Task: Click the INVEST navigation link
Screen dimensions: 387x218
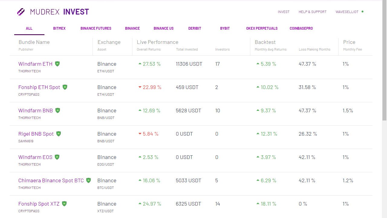Action: click(x=284, y=12)
